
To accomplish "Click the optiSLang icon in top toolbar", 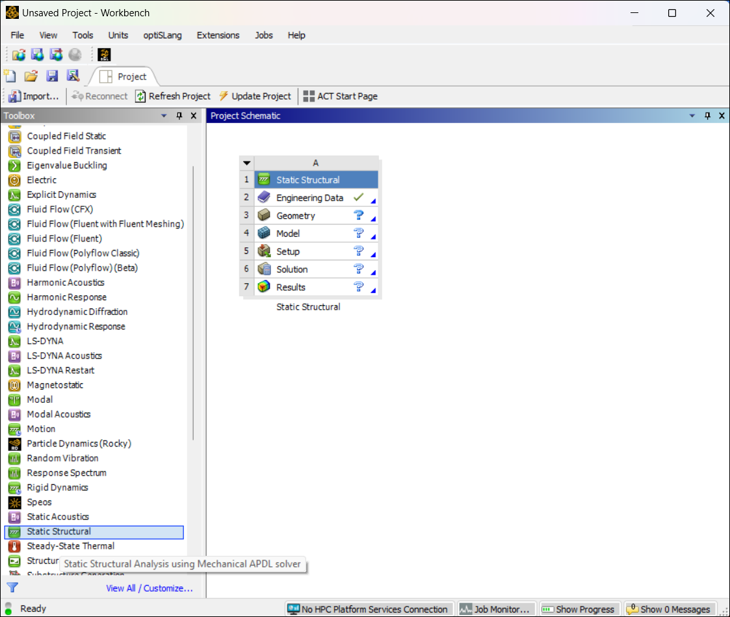I will click(104, 55).
